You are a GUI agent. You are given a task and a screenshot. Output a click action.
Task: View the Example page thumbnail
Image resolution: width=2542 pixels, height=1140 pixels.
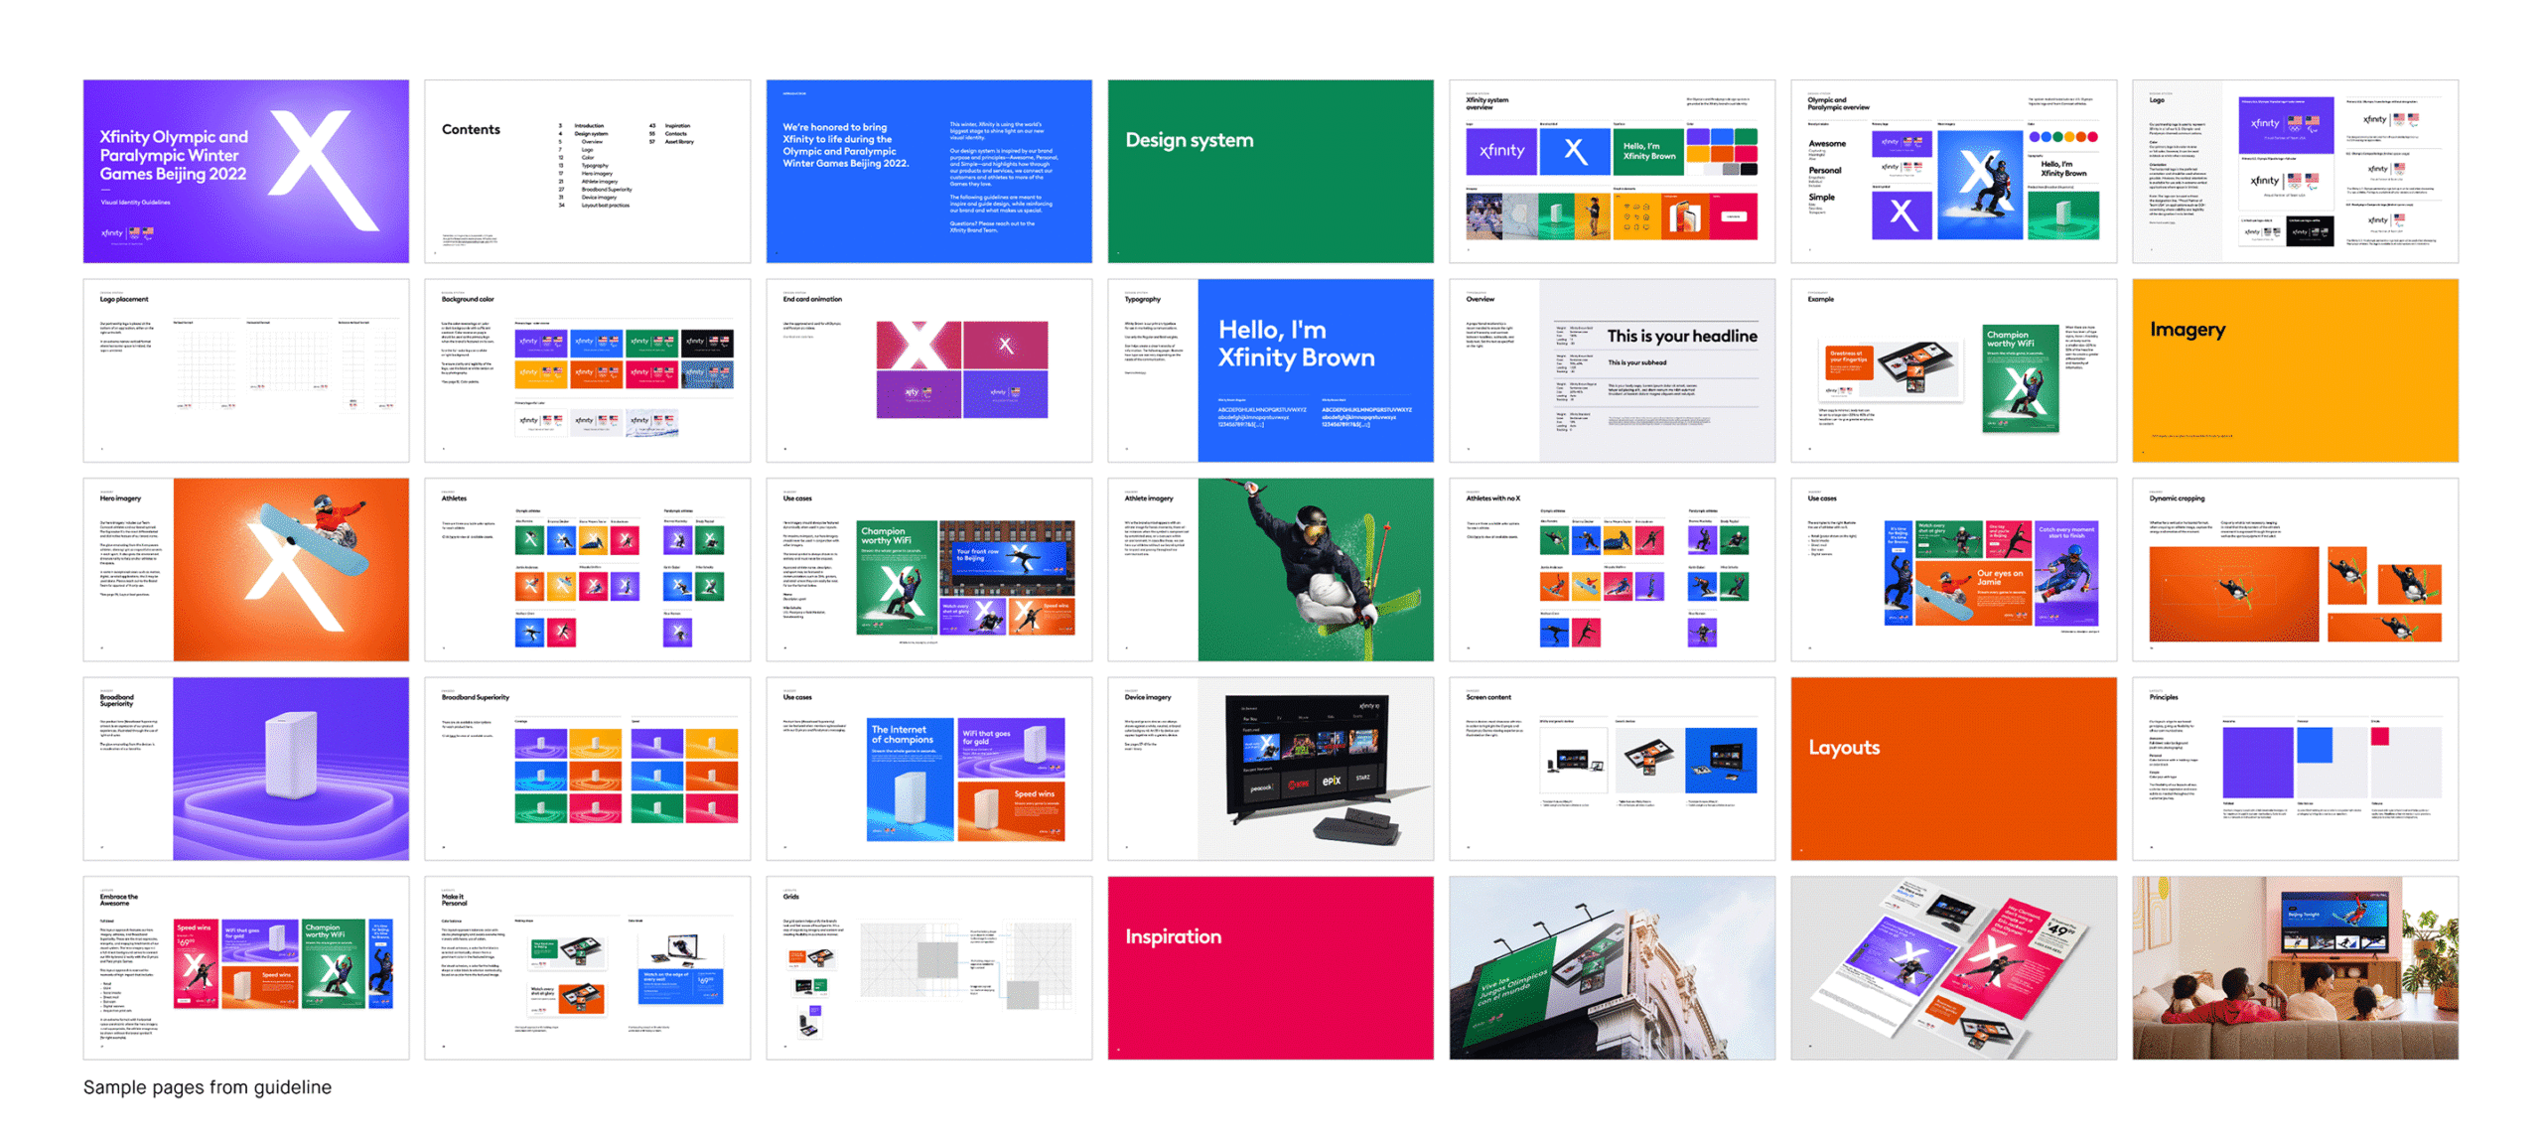1953,370
